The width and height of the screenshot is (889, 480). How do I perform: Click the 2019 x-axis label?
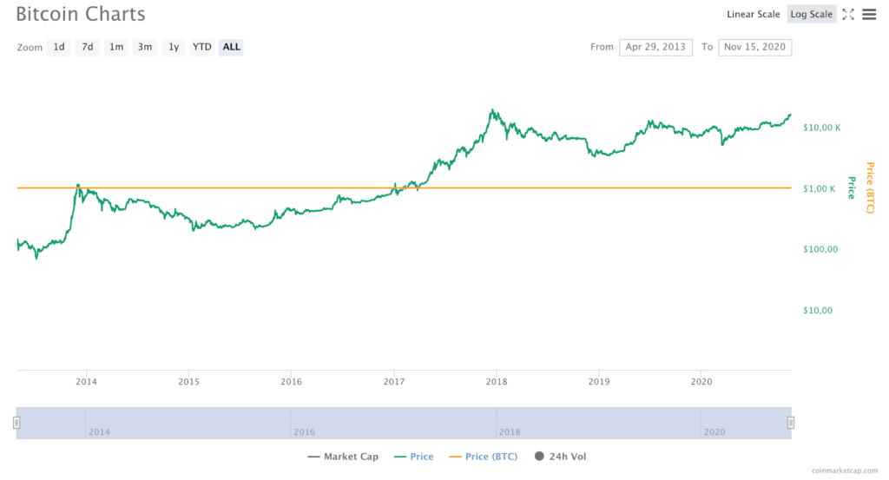pyautogui.click(x=599, y=382)
